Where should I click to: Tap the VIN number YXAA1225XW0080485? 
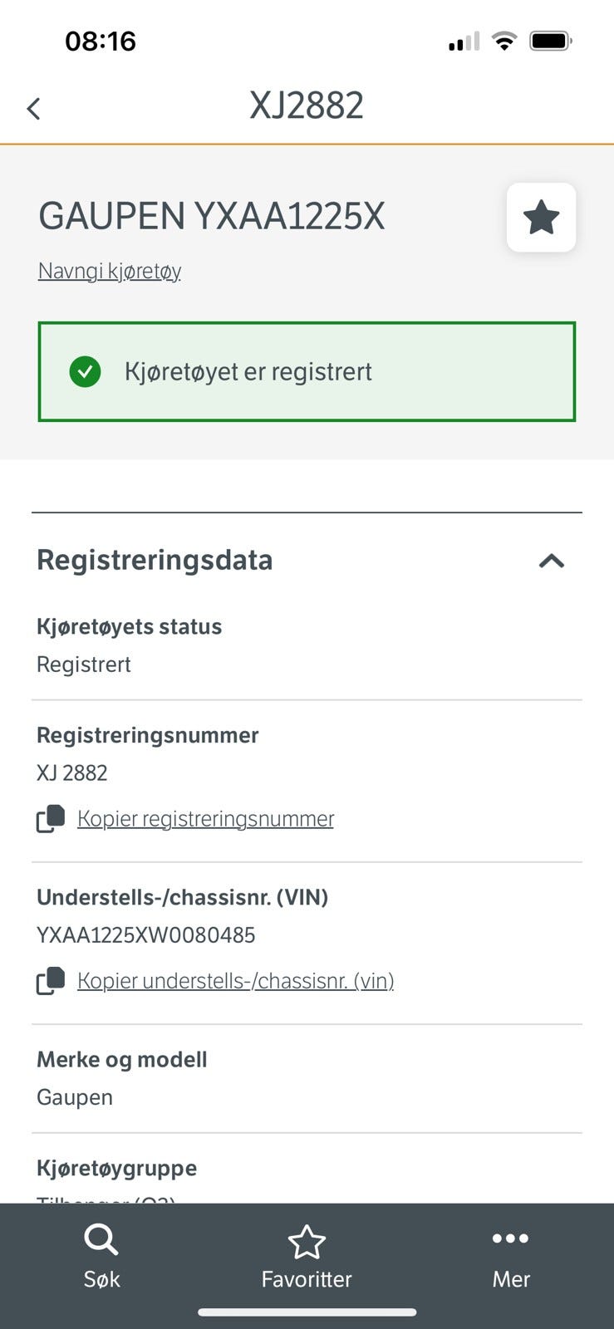click(x=146, y=935)
